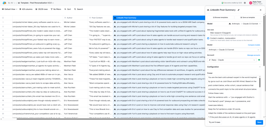
Task: Click the Post Content column header
Action: pos(101,18)
